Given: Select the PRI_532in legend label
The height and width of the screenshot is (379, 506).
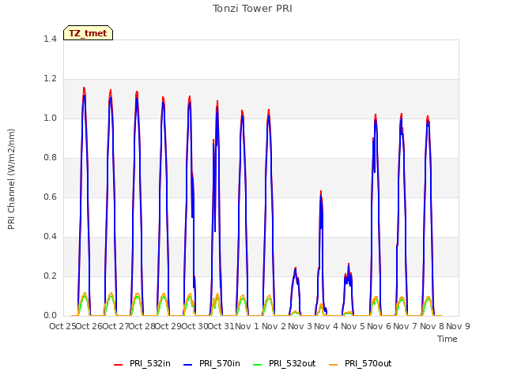Looking at the screenshot, I should click(x=150, y=363).
